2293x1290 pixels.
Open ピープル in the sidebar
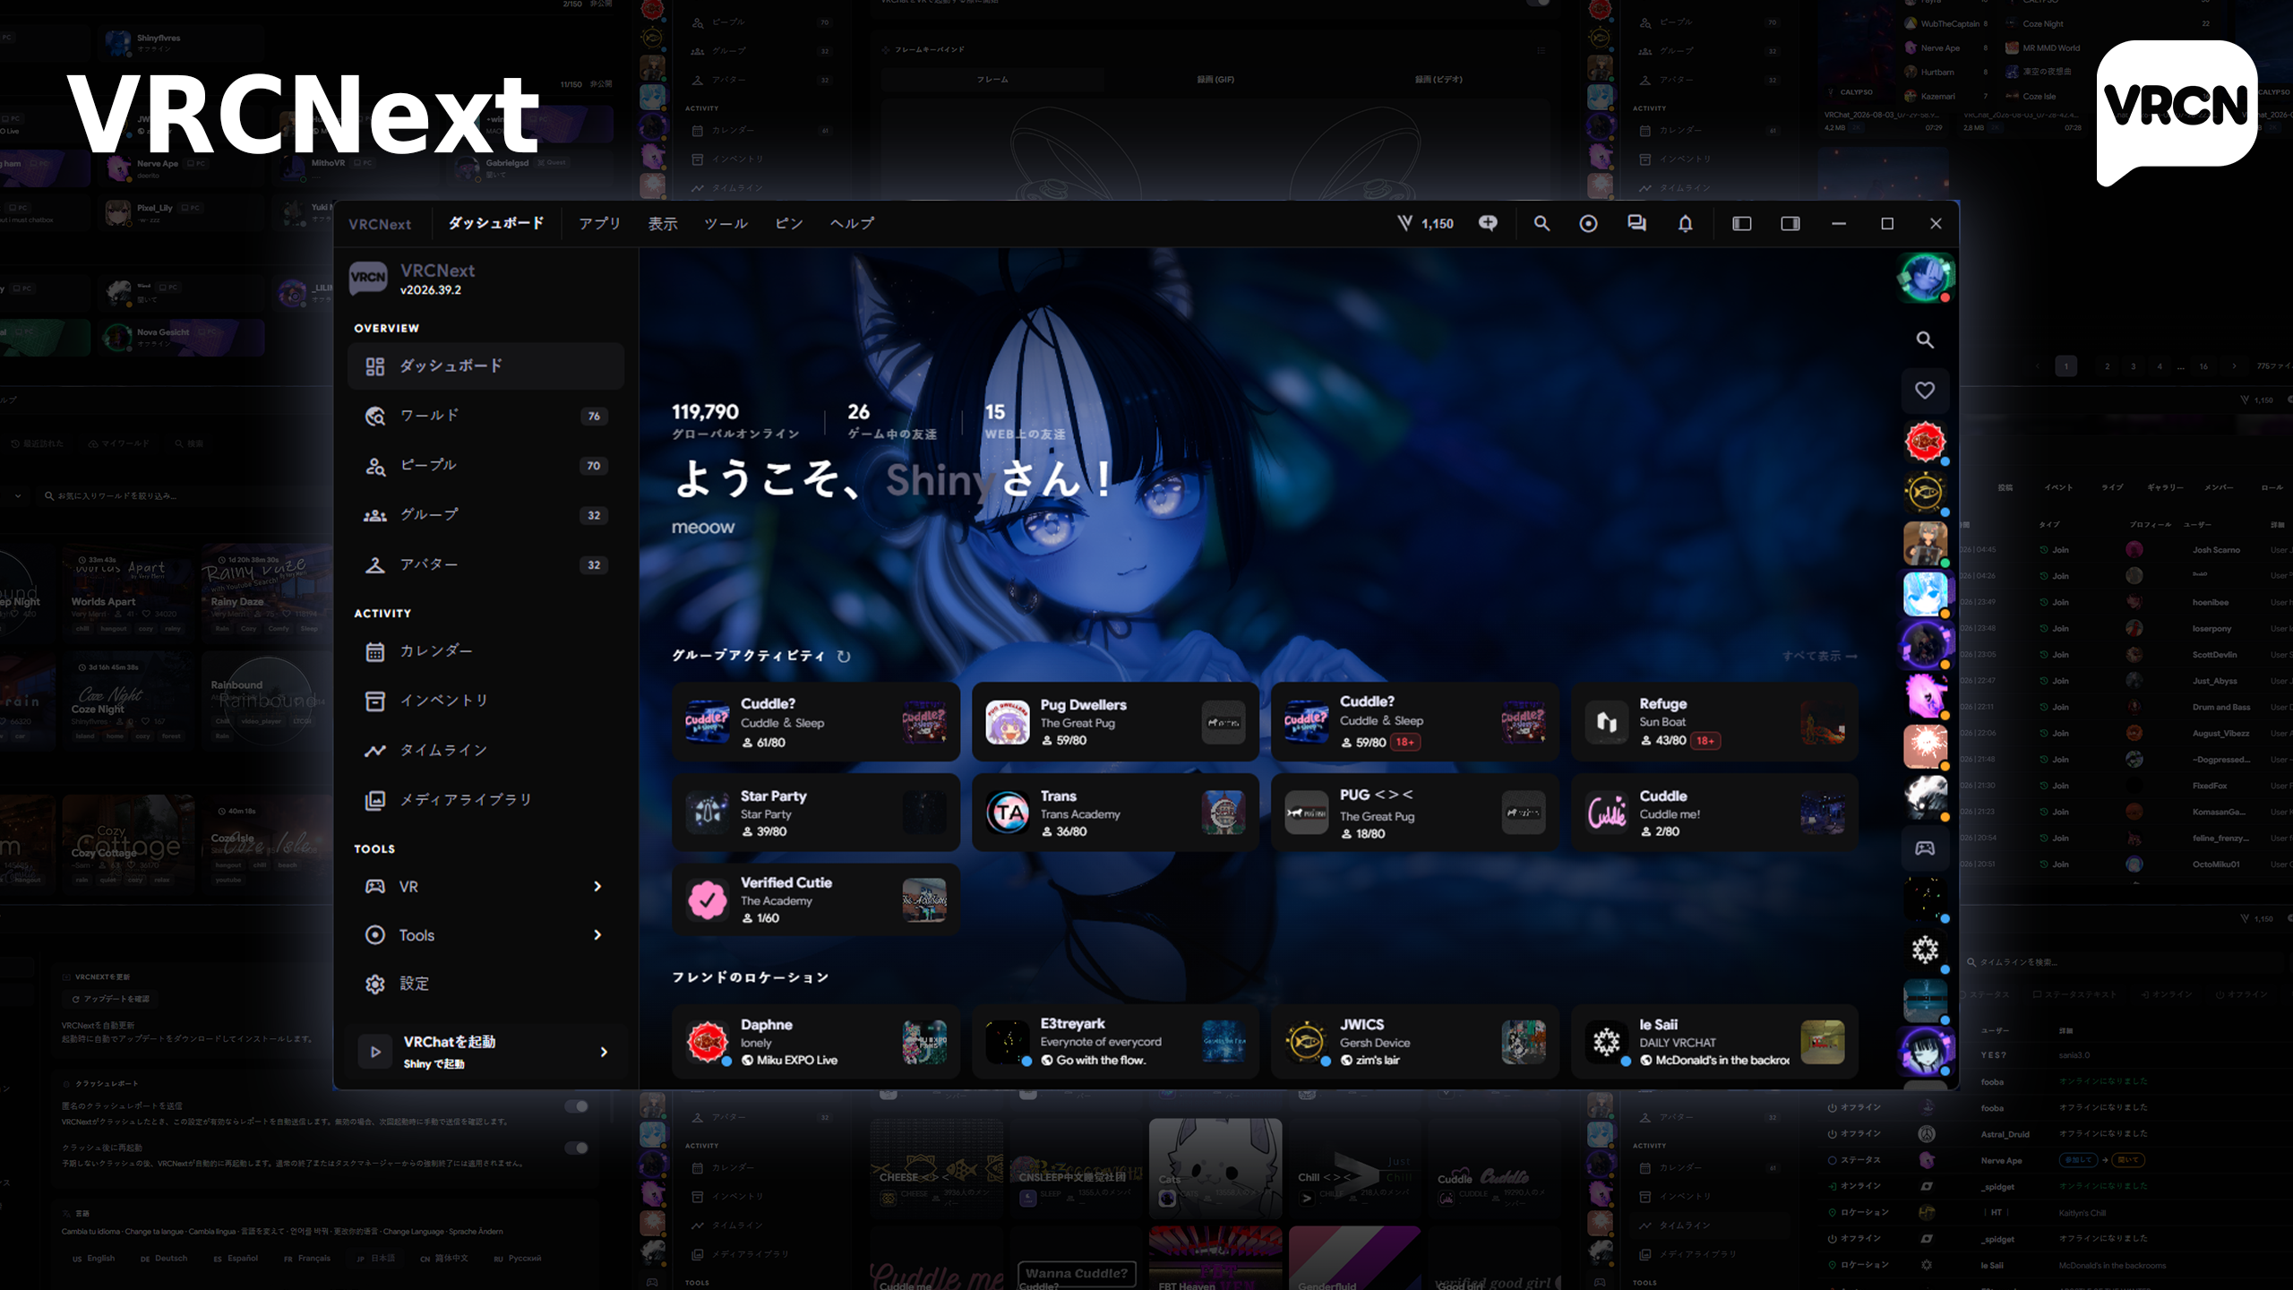point(485,465)
